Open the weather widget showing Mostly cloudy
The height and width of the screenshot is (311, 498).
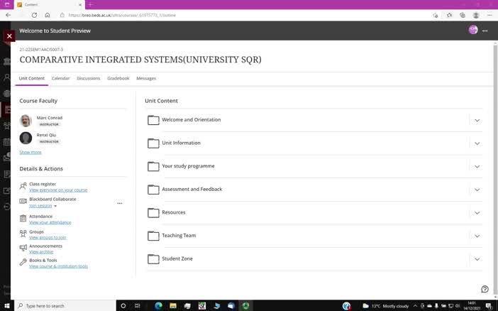pyautogui.click(x=386, y=306)
